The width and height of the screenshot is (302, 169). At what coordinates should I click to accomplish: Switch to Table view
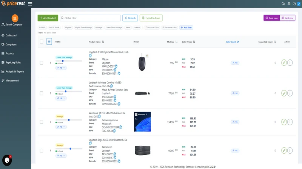271,18
